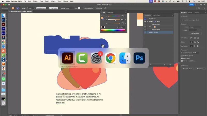Viewport: 207px width, 116px height.
Task: Click the hex color value field
Action: [x=121, y=27]
